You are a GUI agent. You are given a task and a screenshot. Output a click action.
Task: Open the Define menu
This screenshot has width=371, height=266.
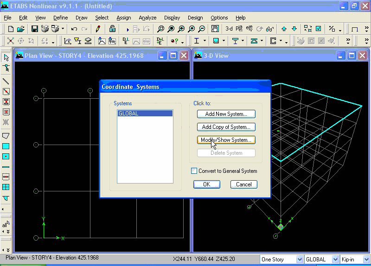[x=61, y=18]
